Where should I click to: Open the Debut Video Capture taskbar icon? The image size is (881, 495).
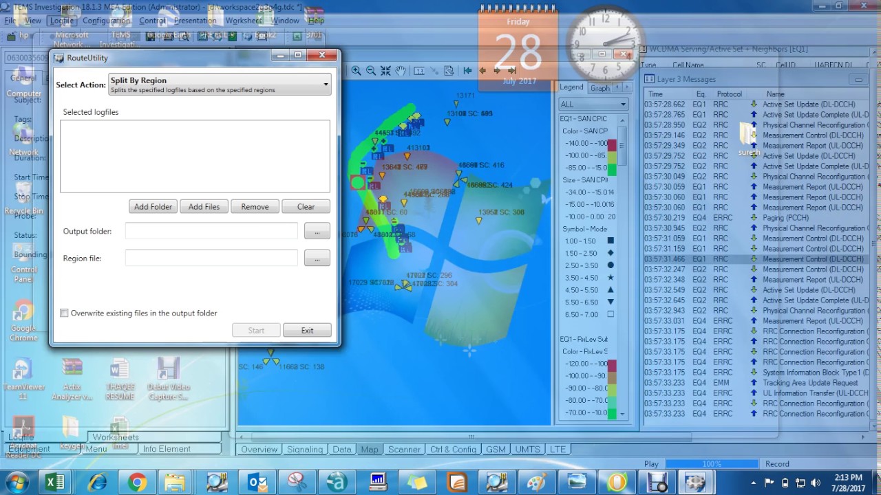(x=657, y=482)
